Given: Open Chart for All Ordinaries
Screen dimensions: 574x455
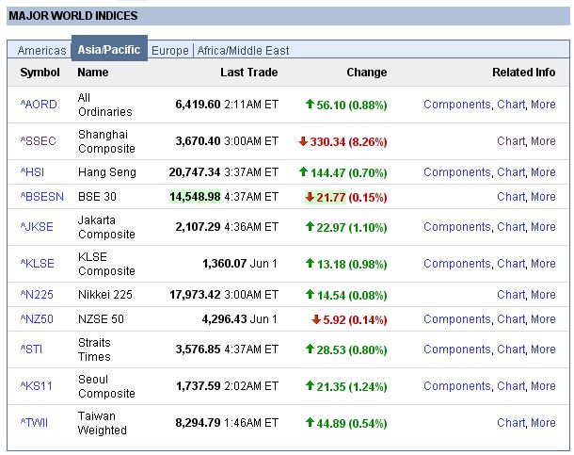Looking at the screenshot, I should 511,105.
